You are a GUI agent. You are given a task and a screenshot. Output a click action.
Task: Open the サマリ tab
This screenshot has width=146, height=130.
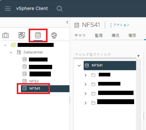pyautogui.click(x=80, y=36)
